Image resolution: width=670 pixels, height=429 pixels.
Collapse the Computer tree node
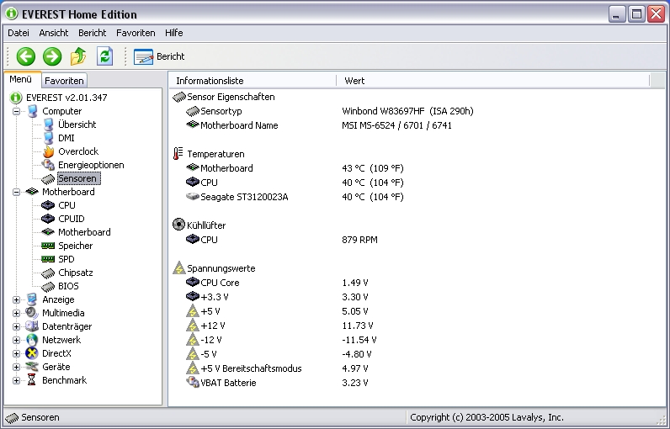(16, 111)
